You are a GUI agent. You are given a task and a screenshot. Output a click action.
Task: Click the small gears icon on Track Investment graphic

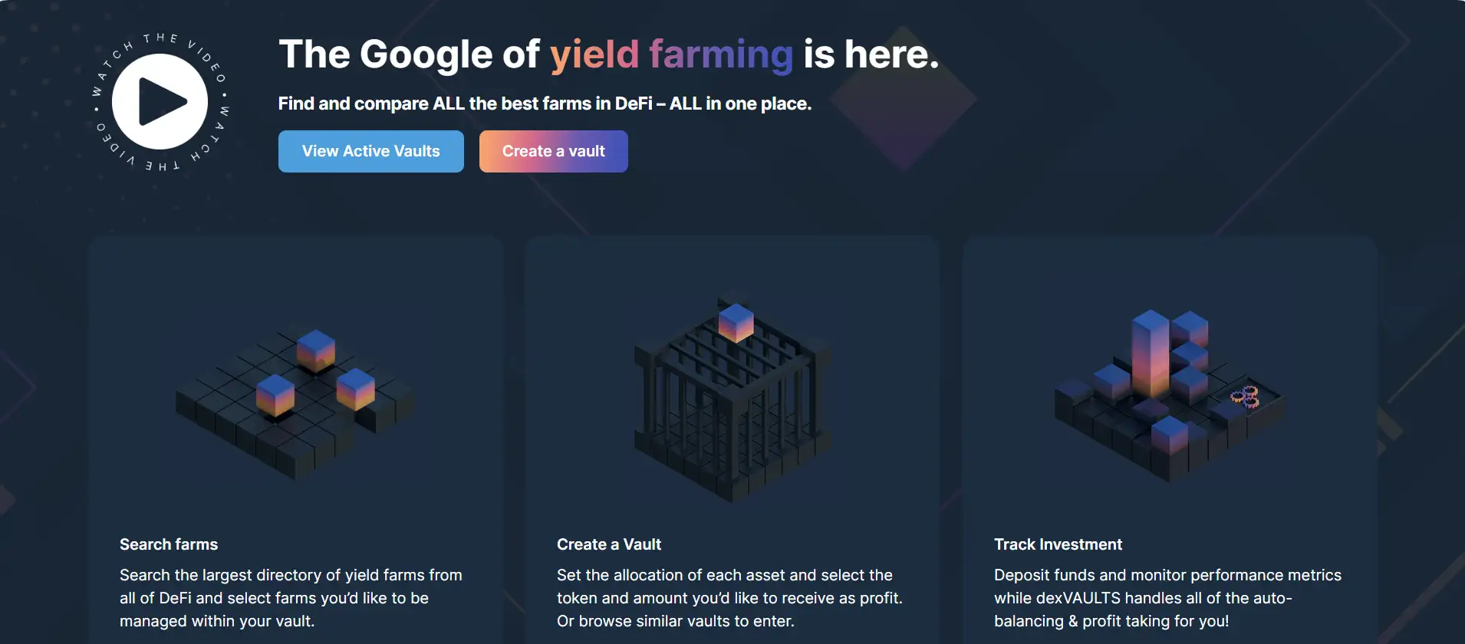click(1245, 396)
